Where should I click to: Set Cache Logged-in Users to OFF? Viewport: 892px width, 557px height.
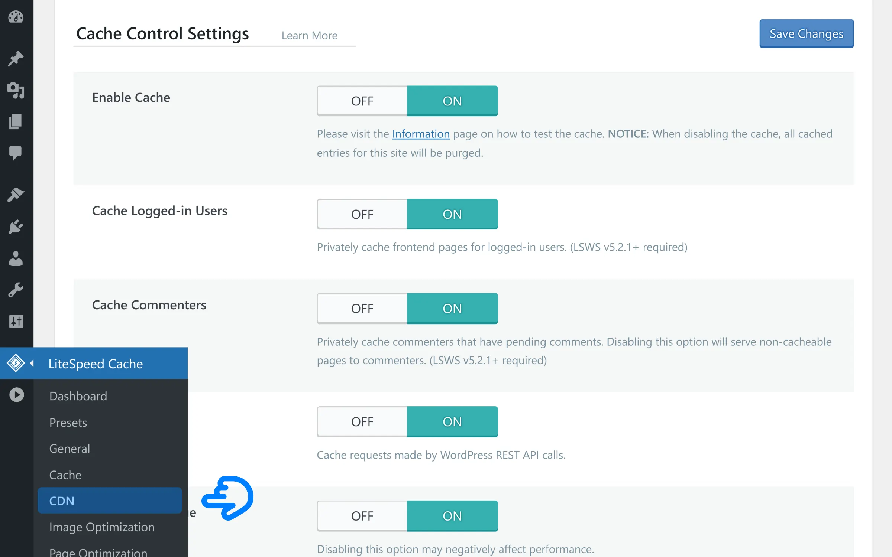click(362, 214)
